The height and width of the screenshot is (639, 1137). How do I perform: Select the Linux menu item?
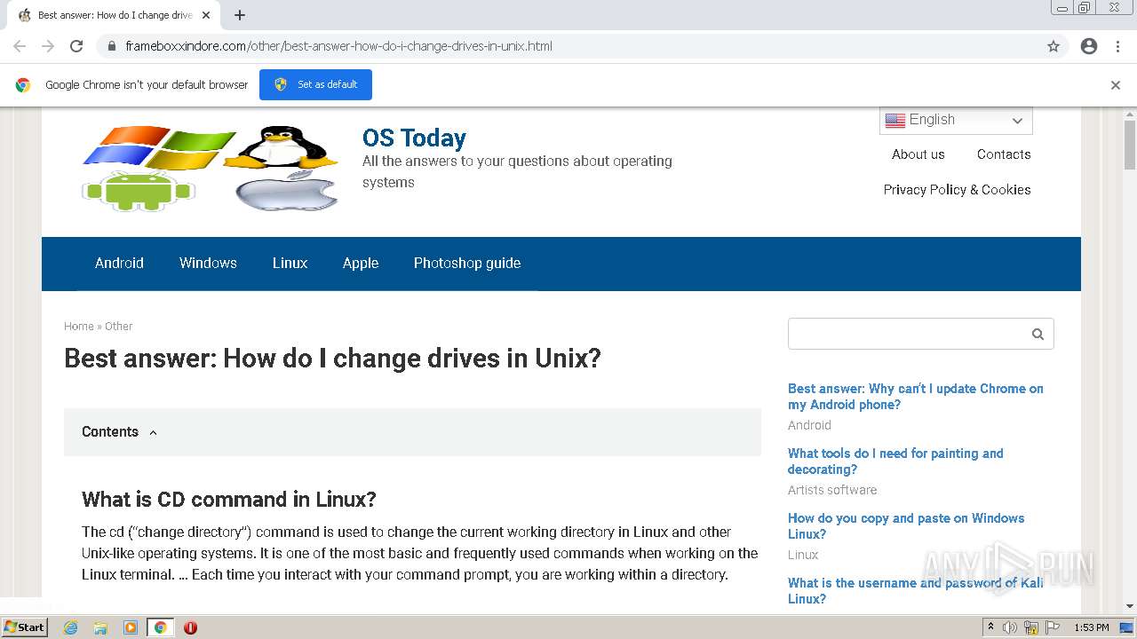click(x=290, y=264)
